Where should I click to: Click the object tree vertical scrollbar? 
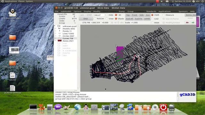click(78, 57)
